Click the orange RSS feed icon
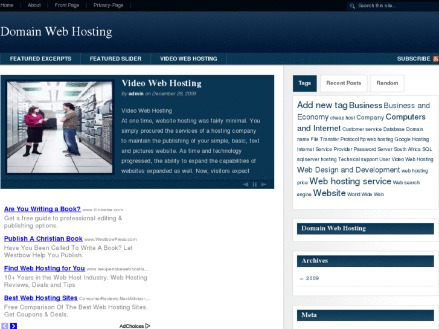 pos(435,59)
